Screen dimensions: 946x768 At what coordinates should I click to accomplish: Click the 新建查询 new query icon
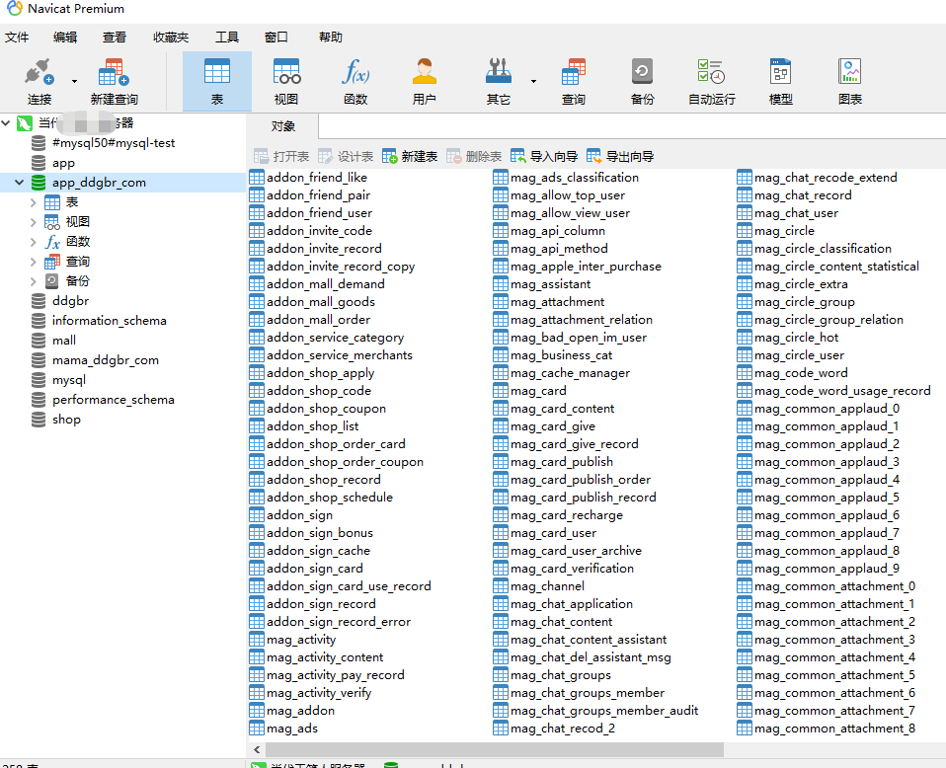(x=114, y=82)
